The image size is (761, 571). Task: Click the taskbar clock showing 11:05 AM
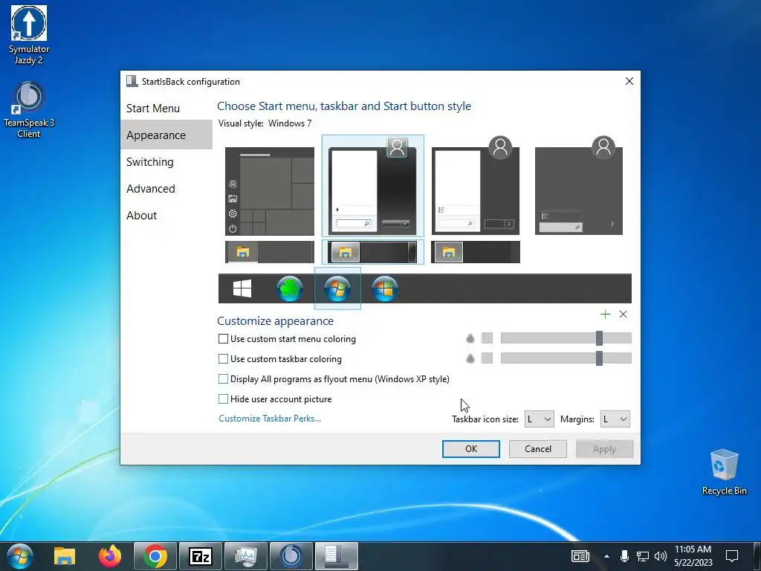click(693, 556)
